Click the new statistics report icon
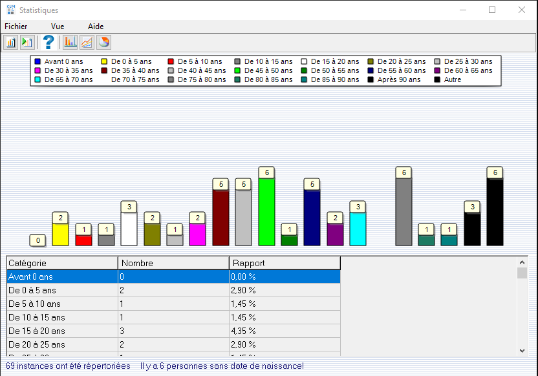This screenshot has width=538, height=376. point(10,43)
